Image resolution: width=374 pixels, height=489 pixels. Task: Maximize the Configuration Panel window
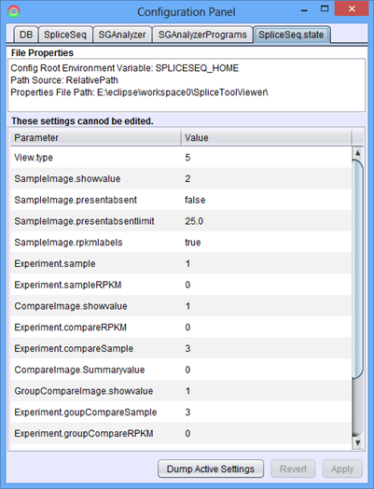pyautogui.click(x=325, y=8)
